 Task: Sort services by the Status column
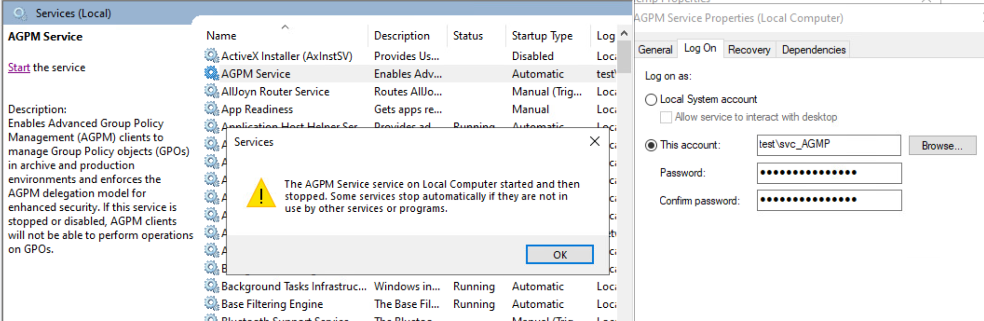pos(468,36)
